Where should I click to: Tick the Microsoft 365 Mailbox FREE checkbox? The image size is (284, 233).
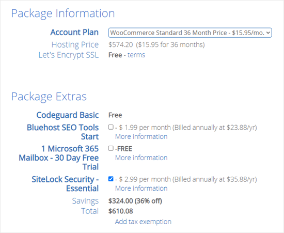tap(111, 148)
